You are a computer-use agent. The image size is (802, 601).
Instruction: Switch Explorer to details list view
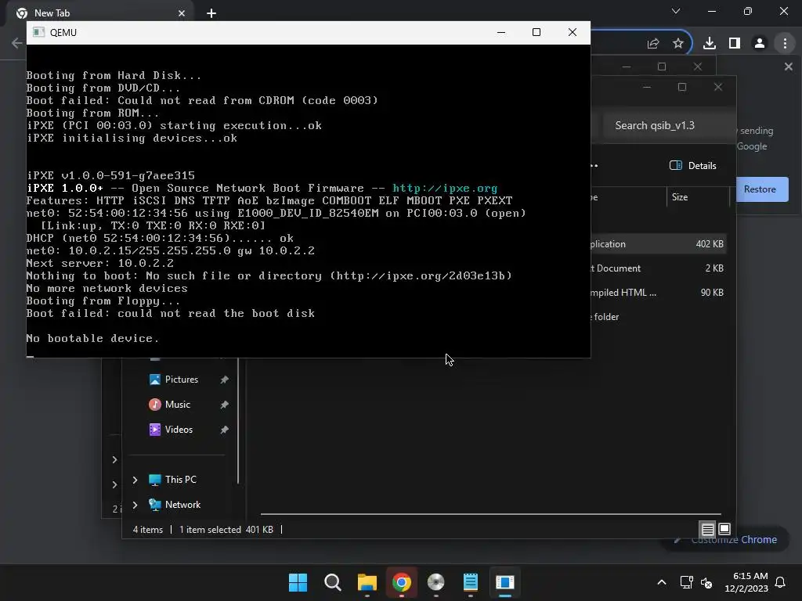click(x=707, y=530)
